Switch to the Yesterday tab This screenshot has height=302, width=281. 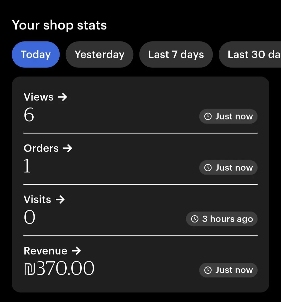point(99,55)
